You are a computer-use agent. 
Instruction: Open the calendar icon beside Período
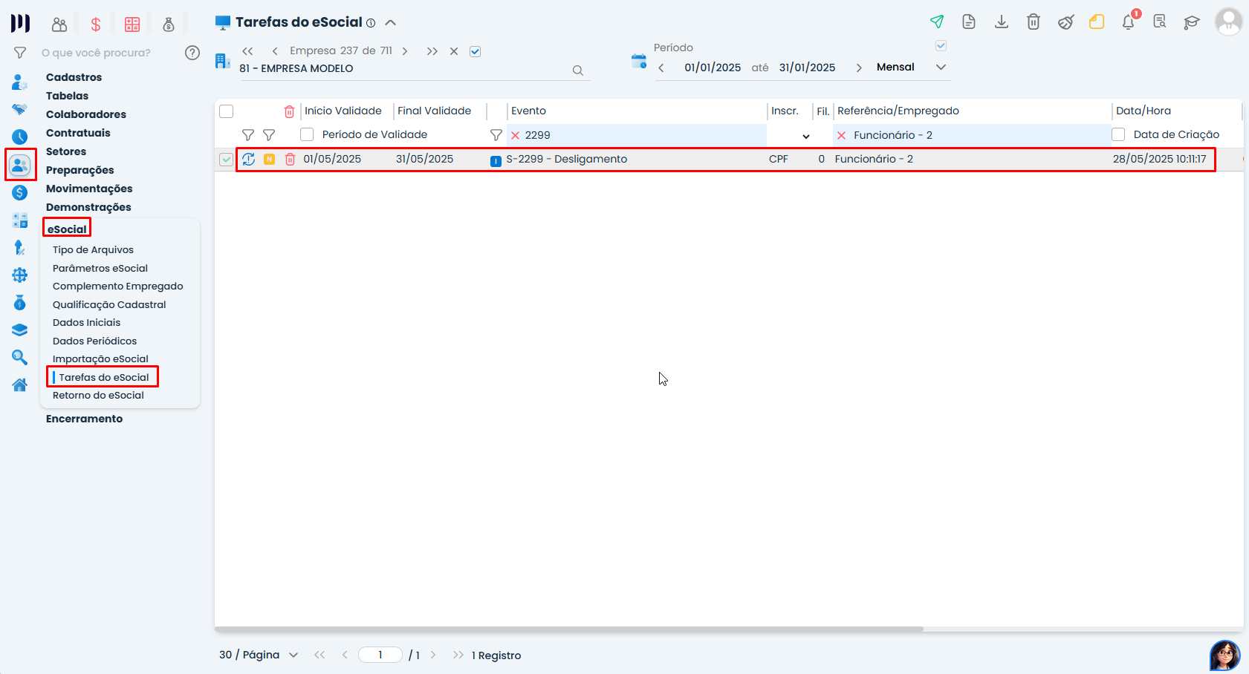(639, 61)
